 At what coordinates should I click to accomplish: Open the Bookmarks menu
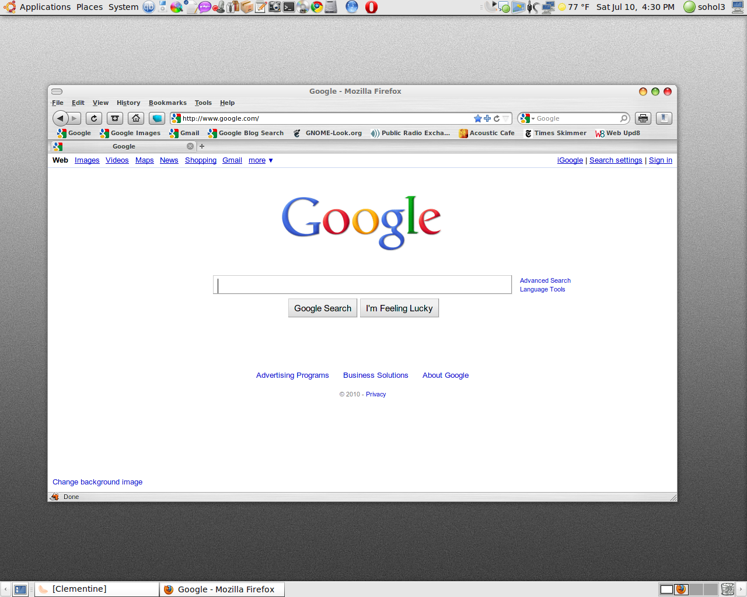pos(167,103)
